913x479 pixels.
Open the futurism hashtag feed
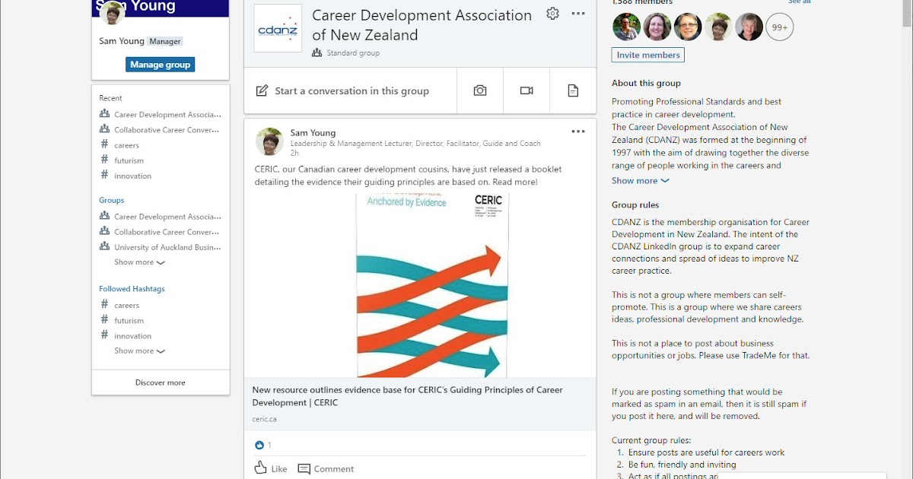128,320
